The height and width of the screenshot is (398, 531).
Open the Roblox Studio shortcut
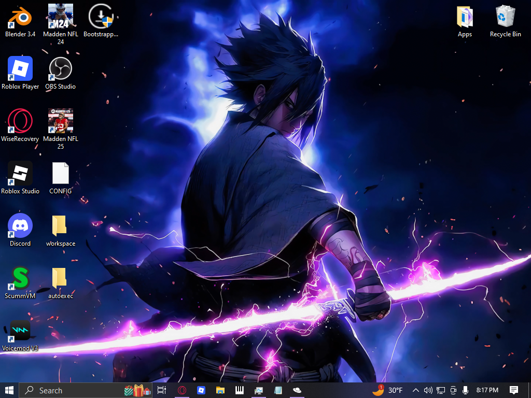tap(20, 178)
